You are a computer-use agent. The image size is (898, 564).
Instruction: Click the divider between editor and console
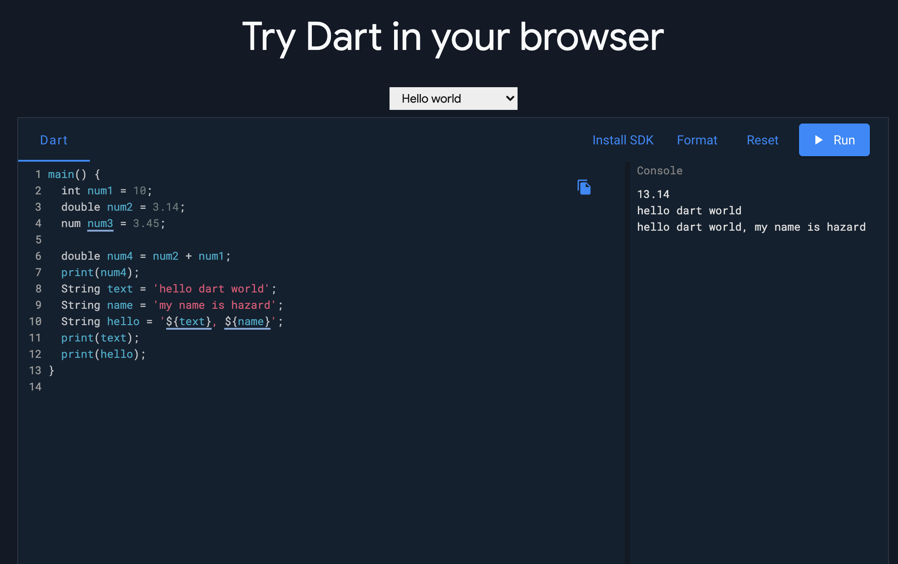coord(627,363)
